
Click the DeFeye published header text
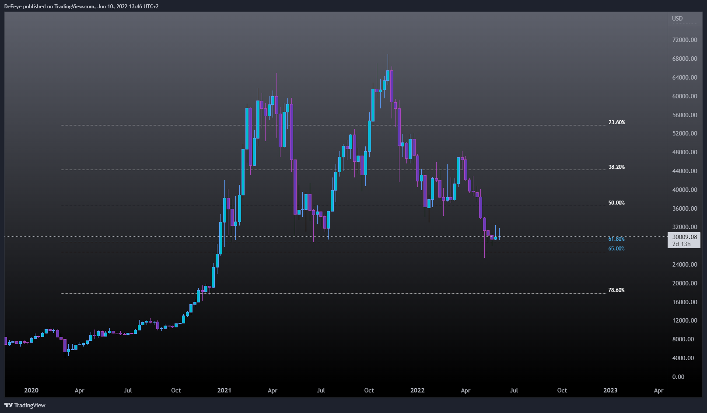81,7
